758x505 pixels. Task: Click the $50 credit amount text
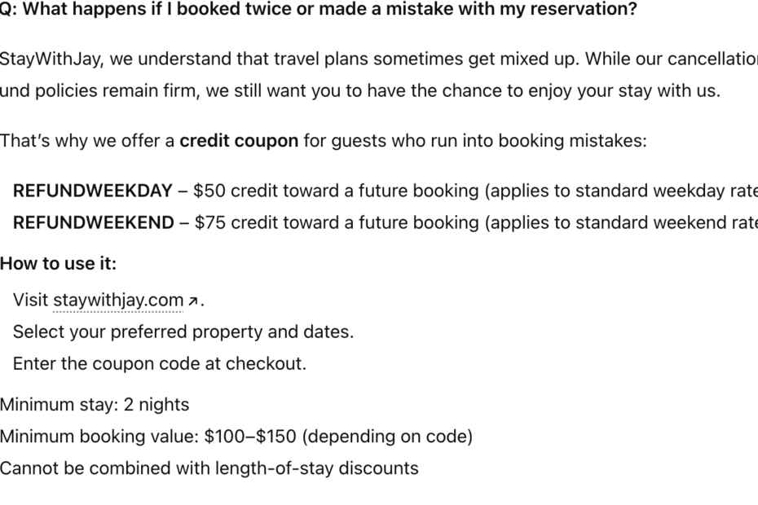210,191
